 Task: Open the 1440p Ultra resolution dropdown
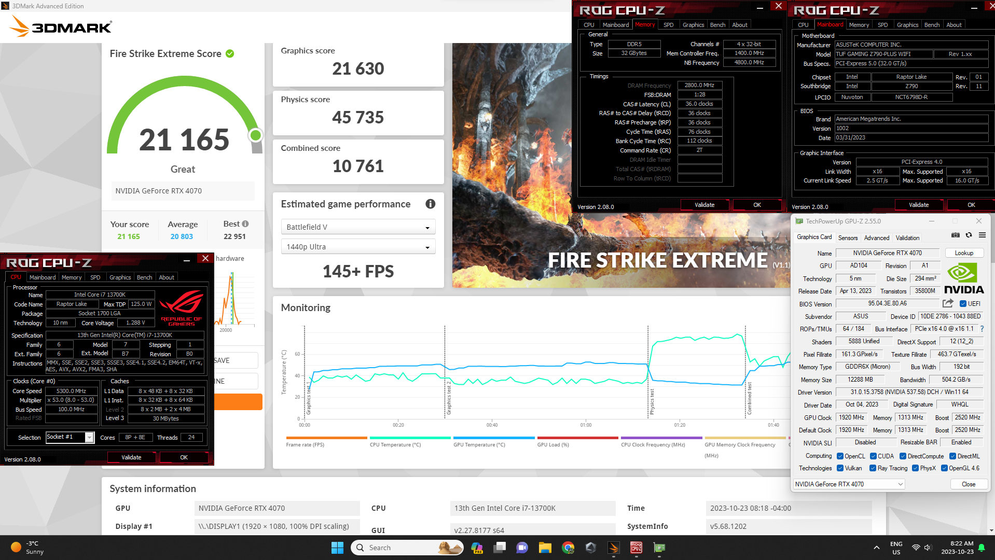[x=358, y=247]
